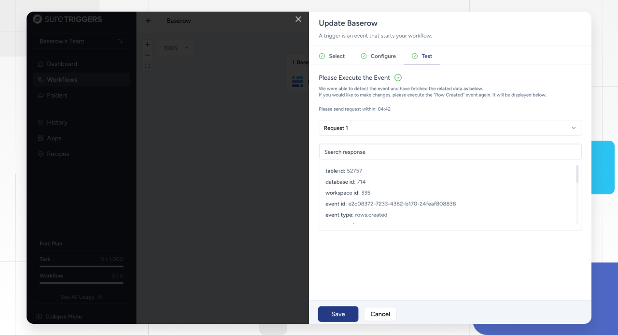Viewport: 618px width, 335px height.
Task: Click the Workflow usage progress bar
Action: tap(81, 283)
